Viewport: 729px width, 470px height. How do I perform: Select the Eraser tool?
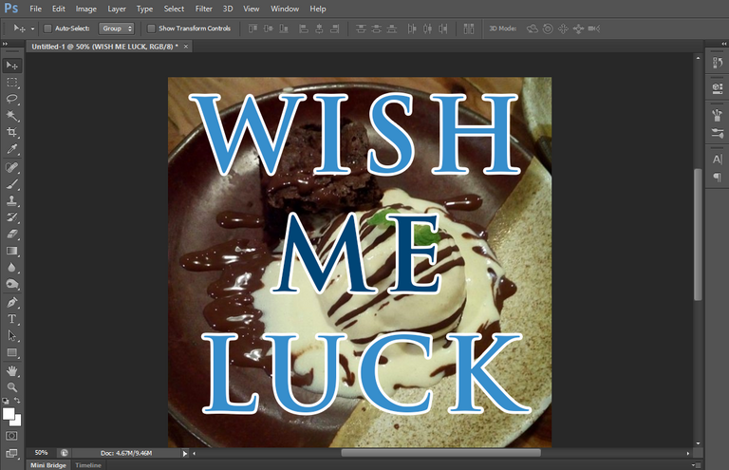(x=11, y=234)
